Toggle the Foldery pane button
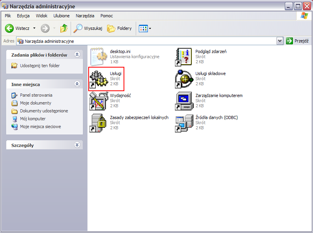The height and width of the screenshot is (233, 313). click(120, 28)
